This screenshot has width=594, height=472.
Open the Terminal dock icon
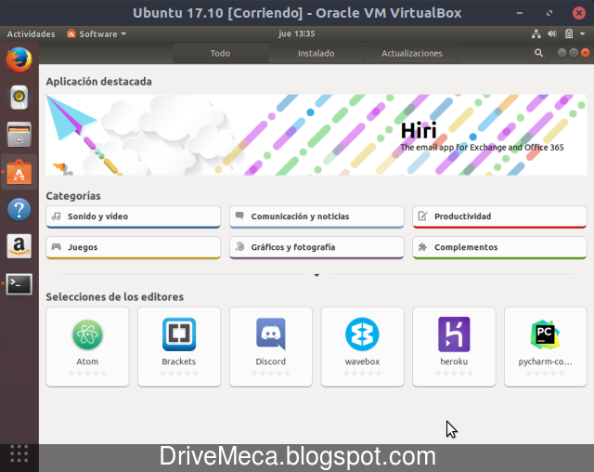(19, 284)
